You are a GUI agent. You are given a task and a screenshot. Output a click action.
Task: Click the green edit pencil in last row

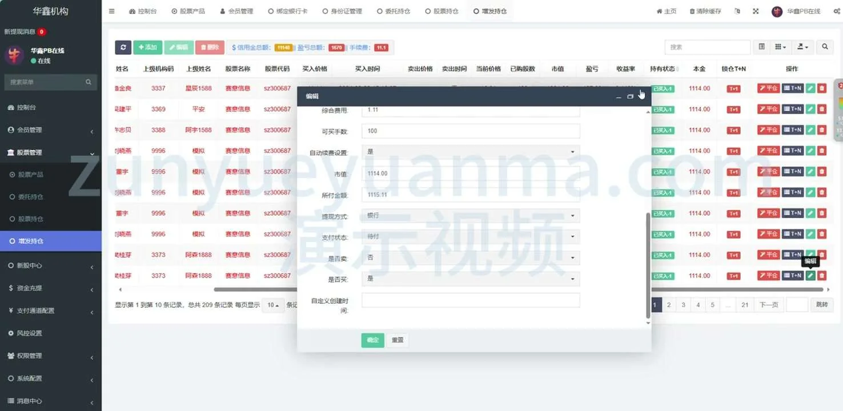point(810,276)
